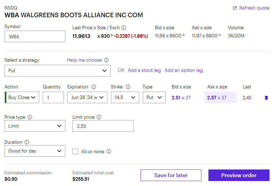
Task: Click the Duration info icon
Action: tap(26, 142)
